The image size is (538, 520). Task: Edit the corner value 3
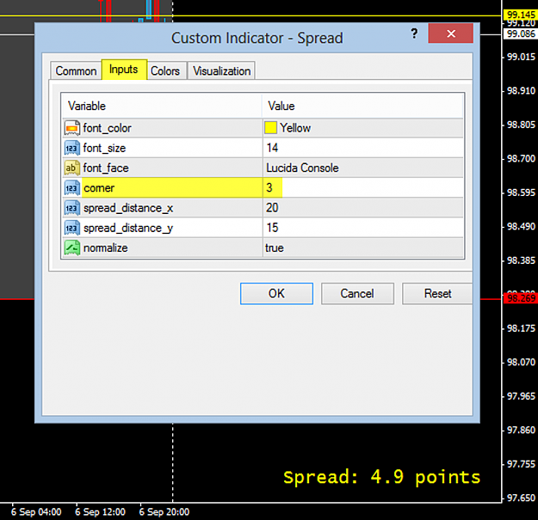coord(269,187)
